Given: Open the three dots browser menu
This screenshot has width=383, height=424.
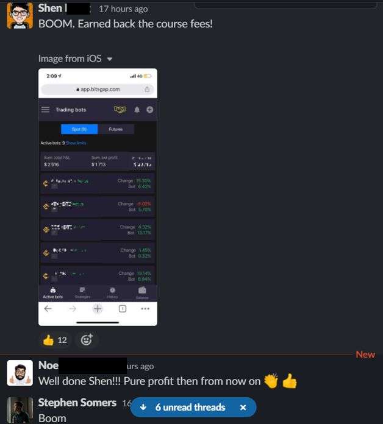Looking at the screenshot, I should click(145, 308).
